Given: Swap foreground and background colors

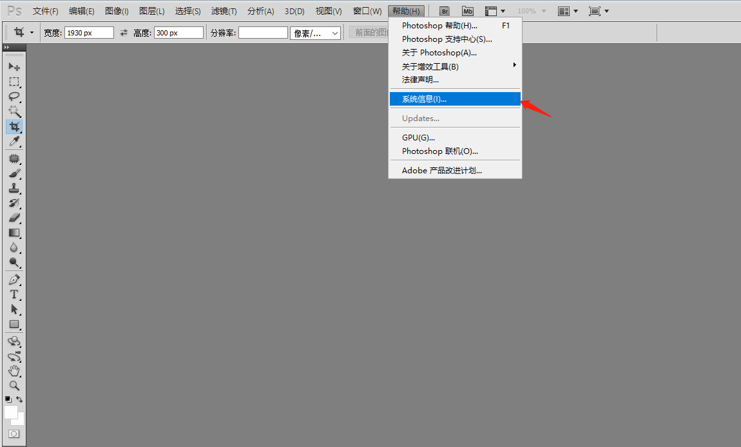Looking at the screenshot, I should 19,399.
